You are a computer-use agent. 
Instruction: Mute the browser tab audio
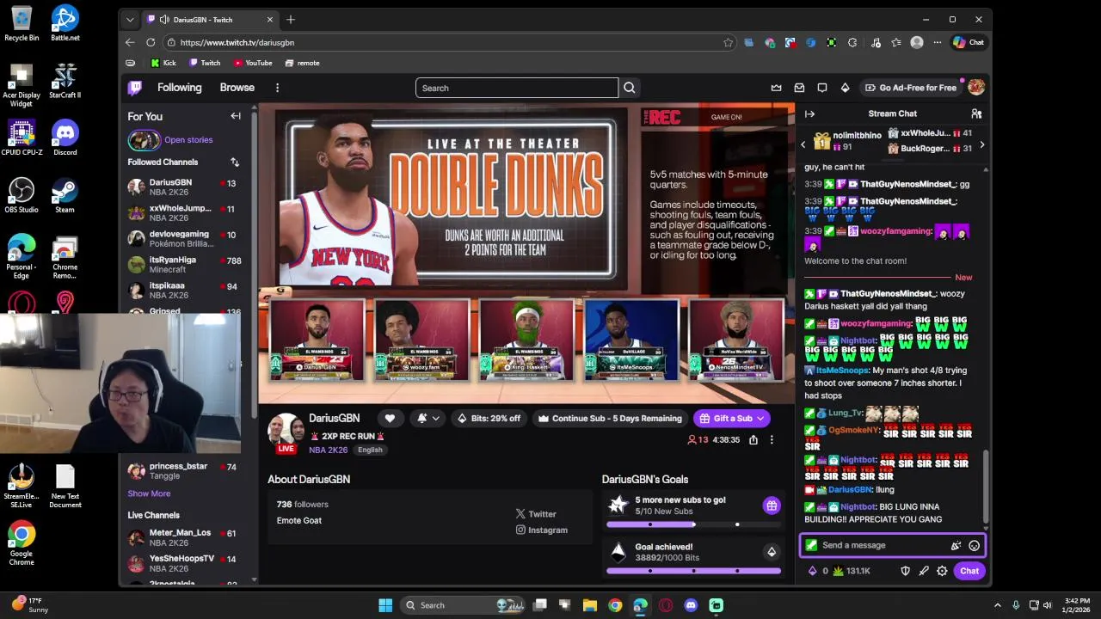(x=163, y=20)
